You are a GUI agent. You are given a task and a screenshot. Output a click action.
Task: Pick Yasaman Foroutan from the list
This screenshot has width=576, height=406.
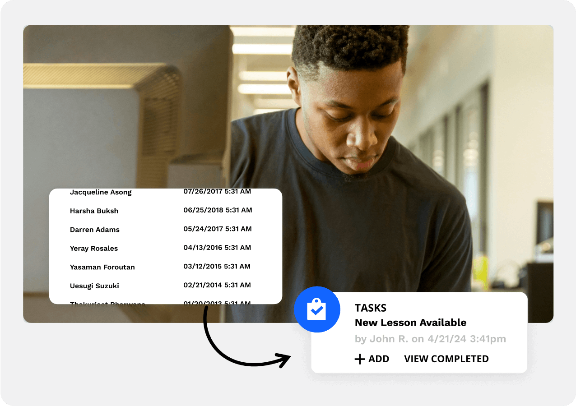point(102,267)
